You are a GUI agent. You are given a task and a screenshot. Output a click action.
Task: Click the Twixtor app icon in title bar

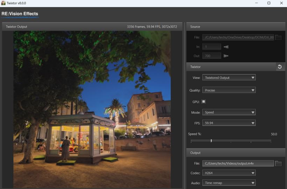coord(3,3)
